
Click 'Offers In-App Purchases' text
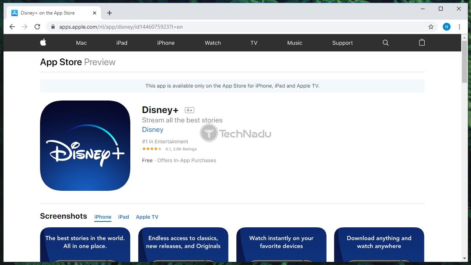tap(187, 160)
